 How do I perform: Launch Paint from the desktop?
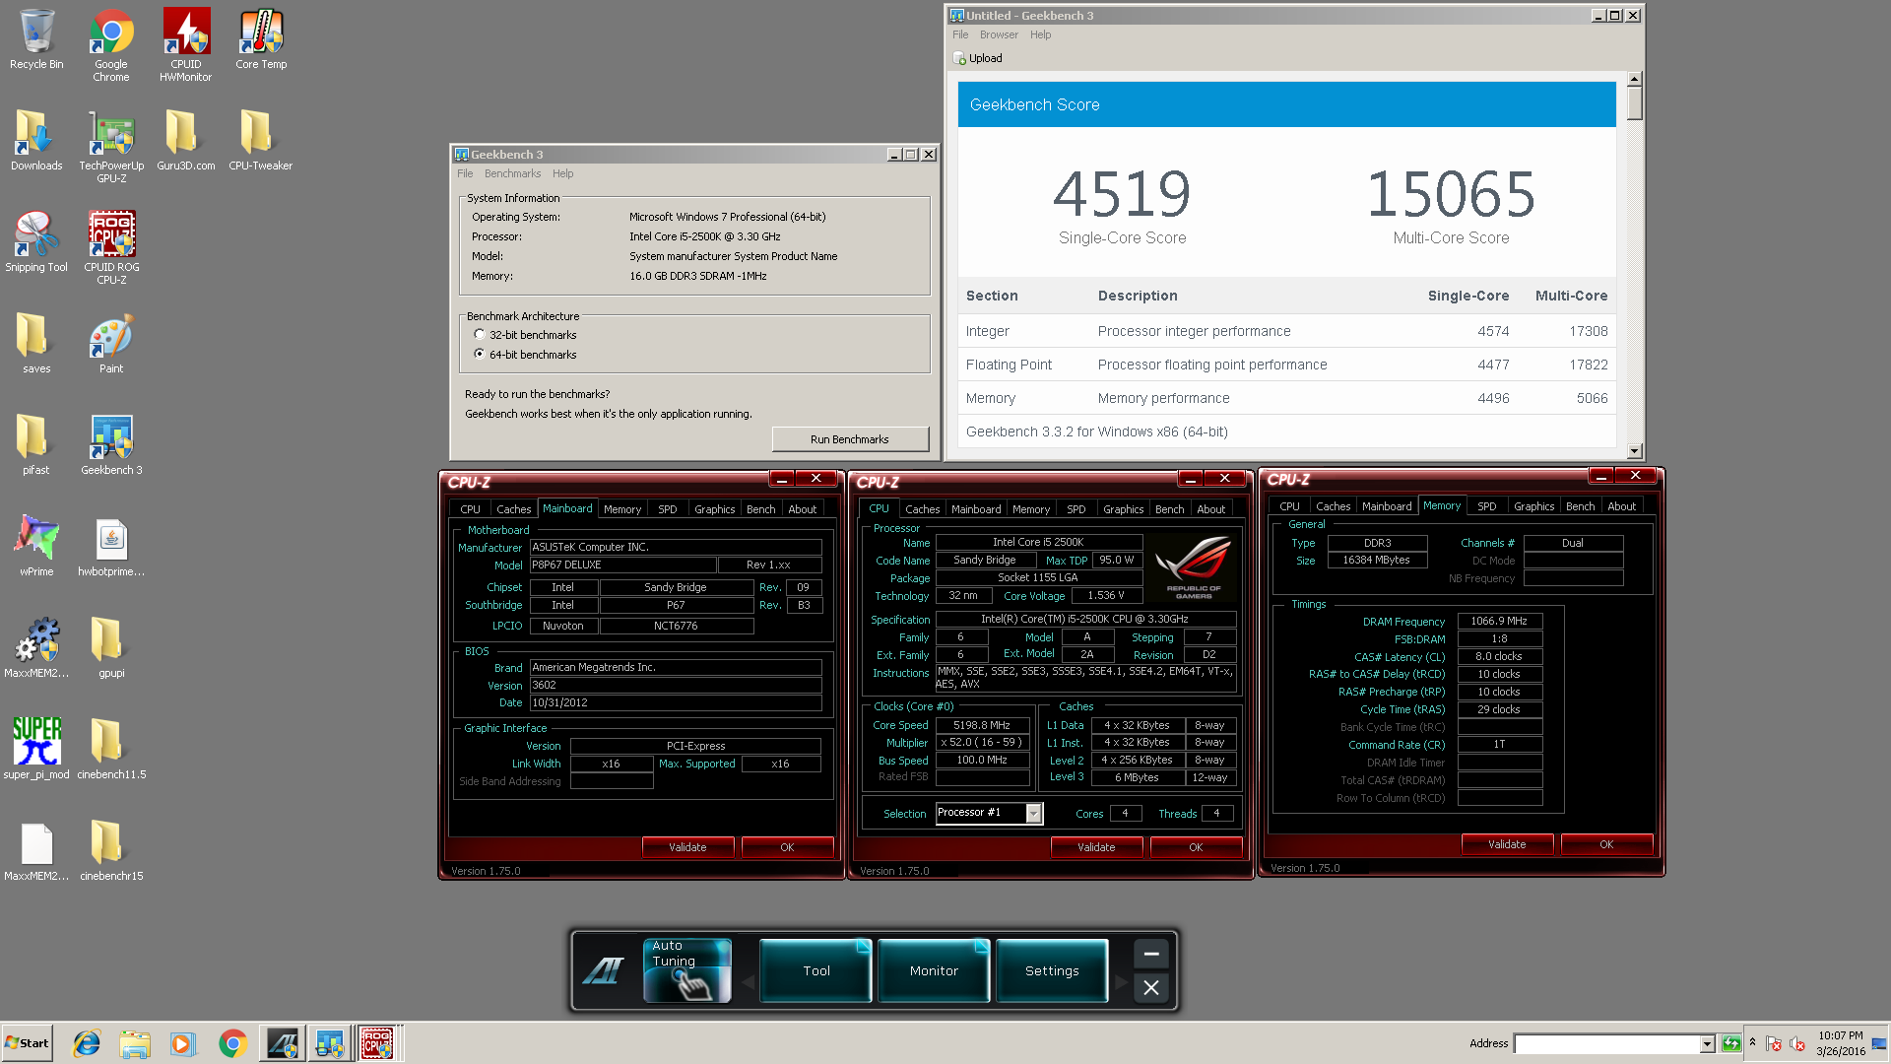(x=111, y=343)
